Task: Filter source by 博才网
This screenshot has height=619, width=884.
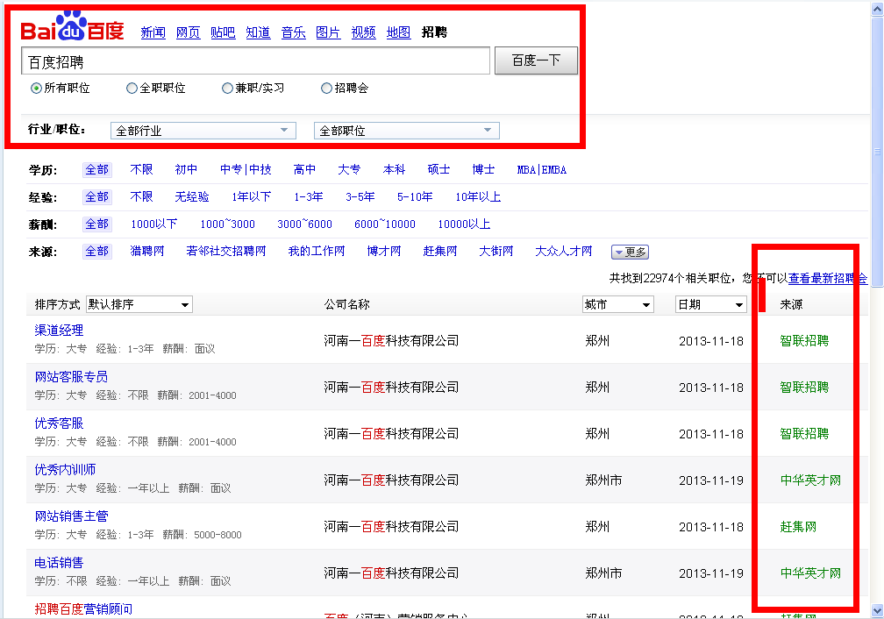Action: (x=384, y=251)
